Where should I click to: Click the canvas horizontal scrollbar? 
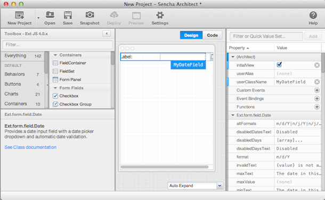(x=165, y=167)
